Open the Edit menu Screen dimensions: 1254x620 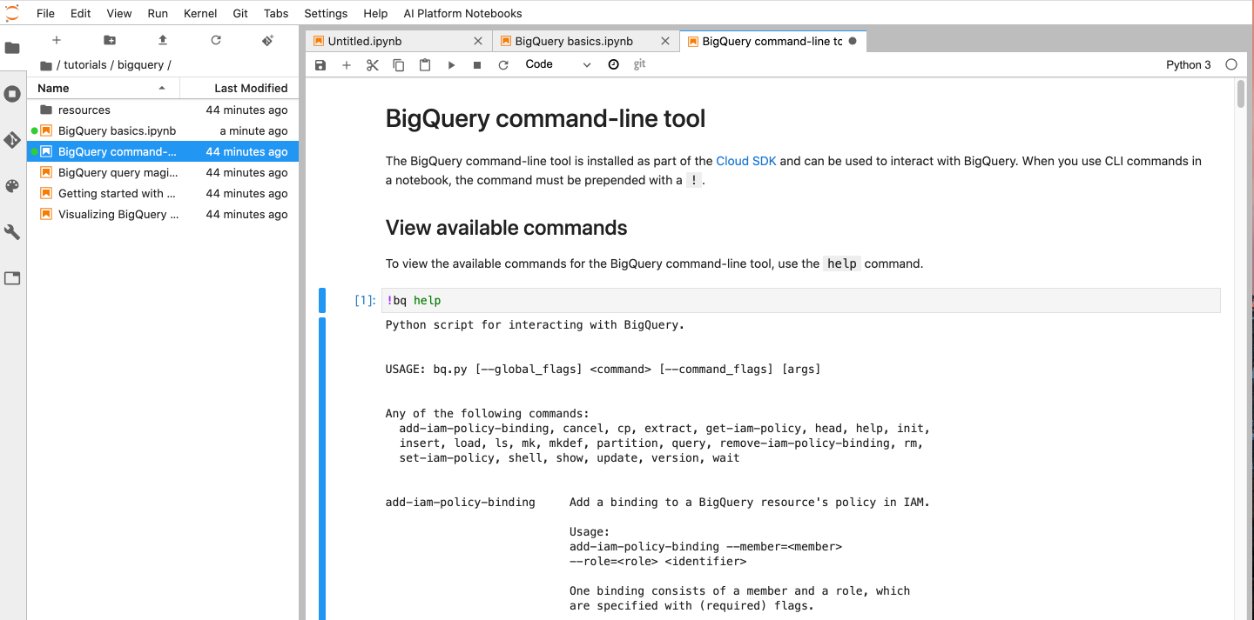tap(80, 13)
